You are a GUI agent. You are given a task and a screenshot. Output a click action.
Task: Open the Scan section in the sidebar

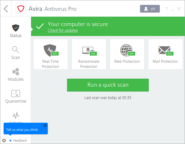[16, 53]
